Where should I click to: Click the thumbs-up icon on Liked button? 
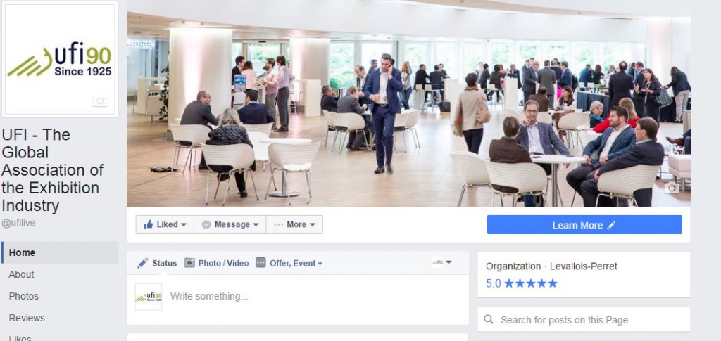click(148, 224)
